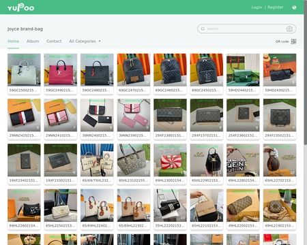Open album 69HL23002154 red striped bag
The width and height of the screenshot is (307, 245).
[170, 160]
